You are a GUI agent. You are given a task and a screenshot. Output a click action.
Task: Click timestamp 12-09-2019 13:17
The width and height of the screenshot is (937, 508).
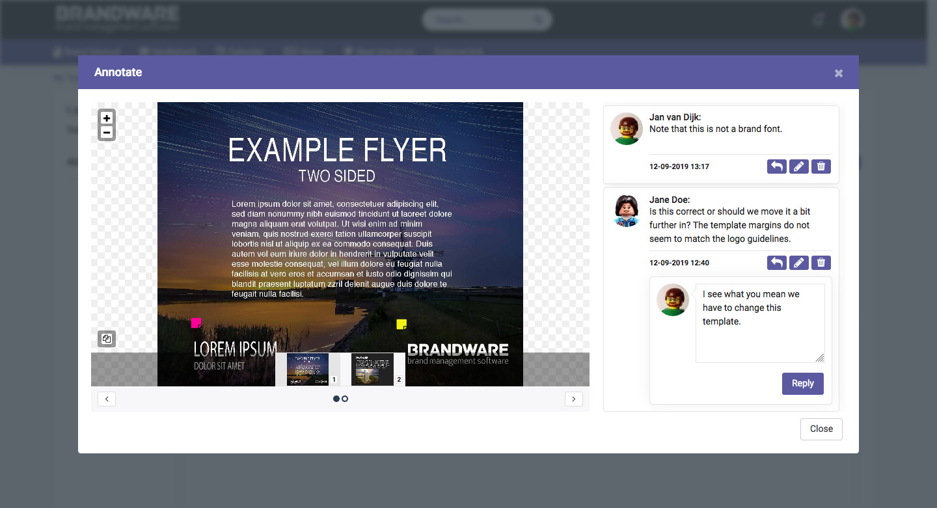point(679,167)
